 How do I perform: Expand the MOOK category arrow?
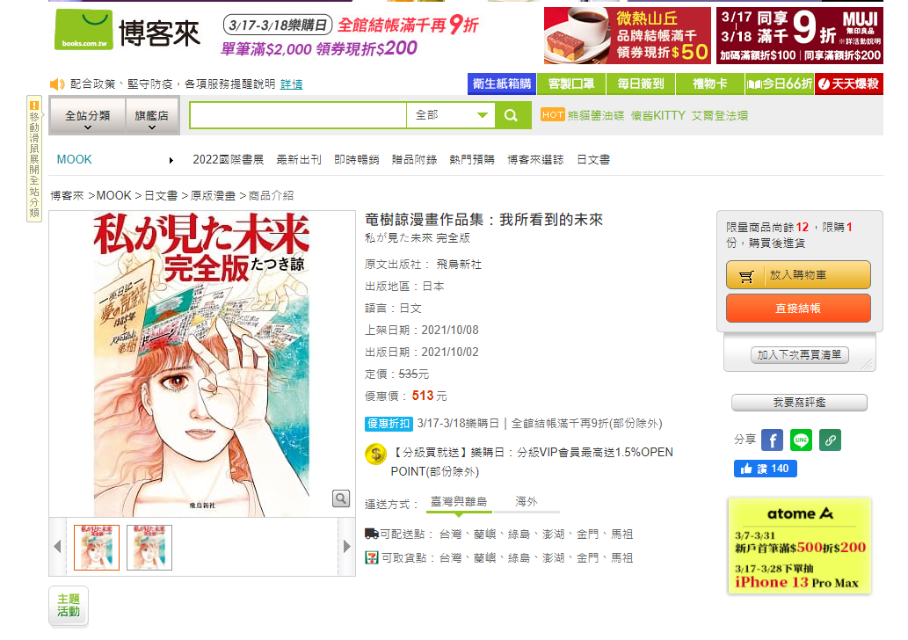pyautogui.click(x=171, y=160)
